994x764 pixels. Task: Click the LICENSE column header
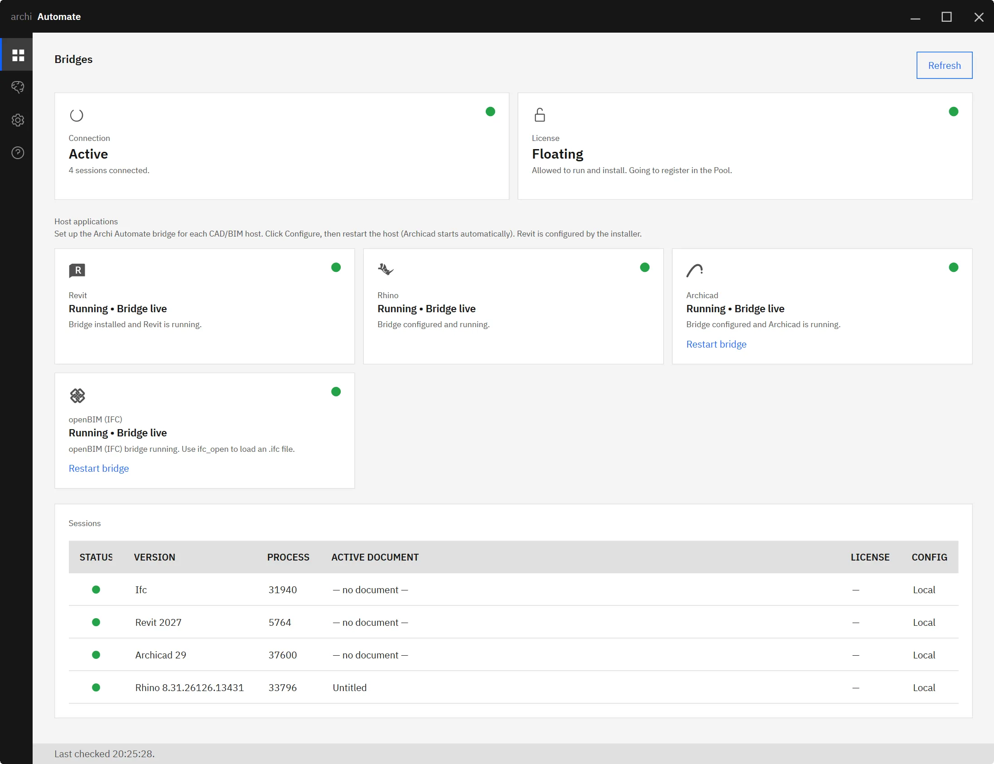click(x=870, y=557)
